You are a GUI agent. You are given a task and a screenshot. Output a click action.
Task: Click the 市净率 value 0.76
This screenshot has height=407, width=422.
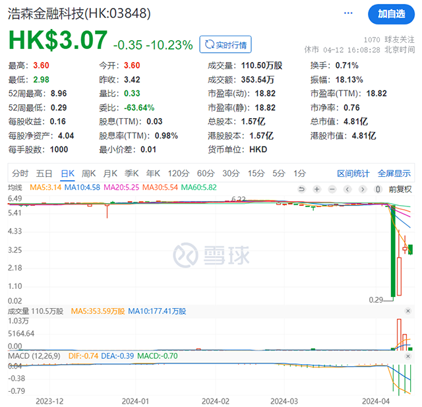351,108
